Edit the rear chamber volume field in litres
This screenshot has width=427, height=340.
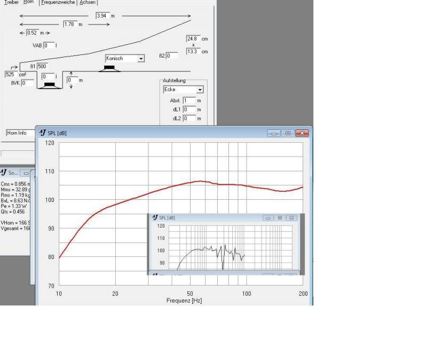coord(48,76)
